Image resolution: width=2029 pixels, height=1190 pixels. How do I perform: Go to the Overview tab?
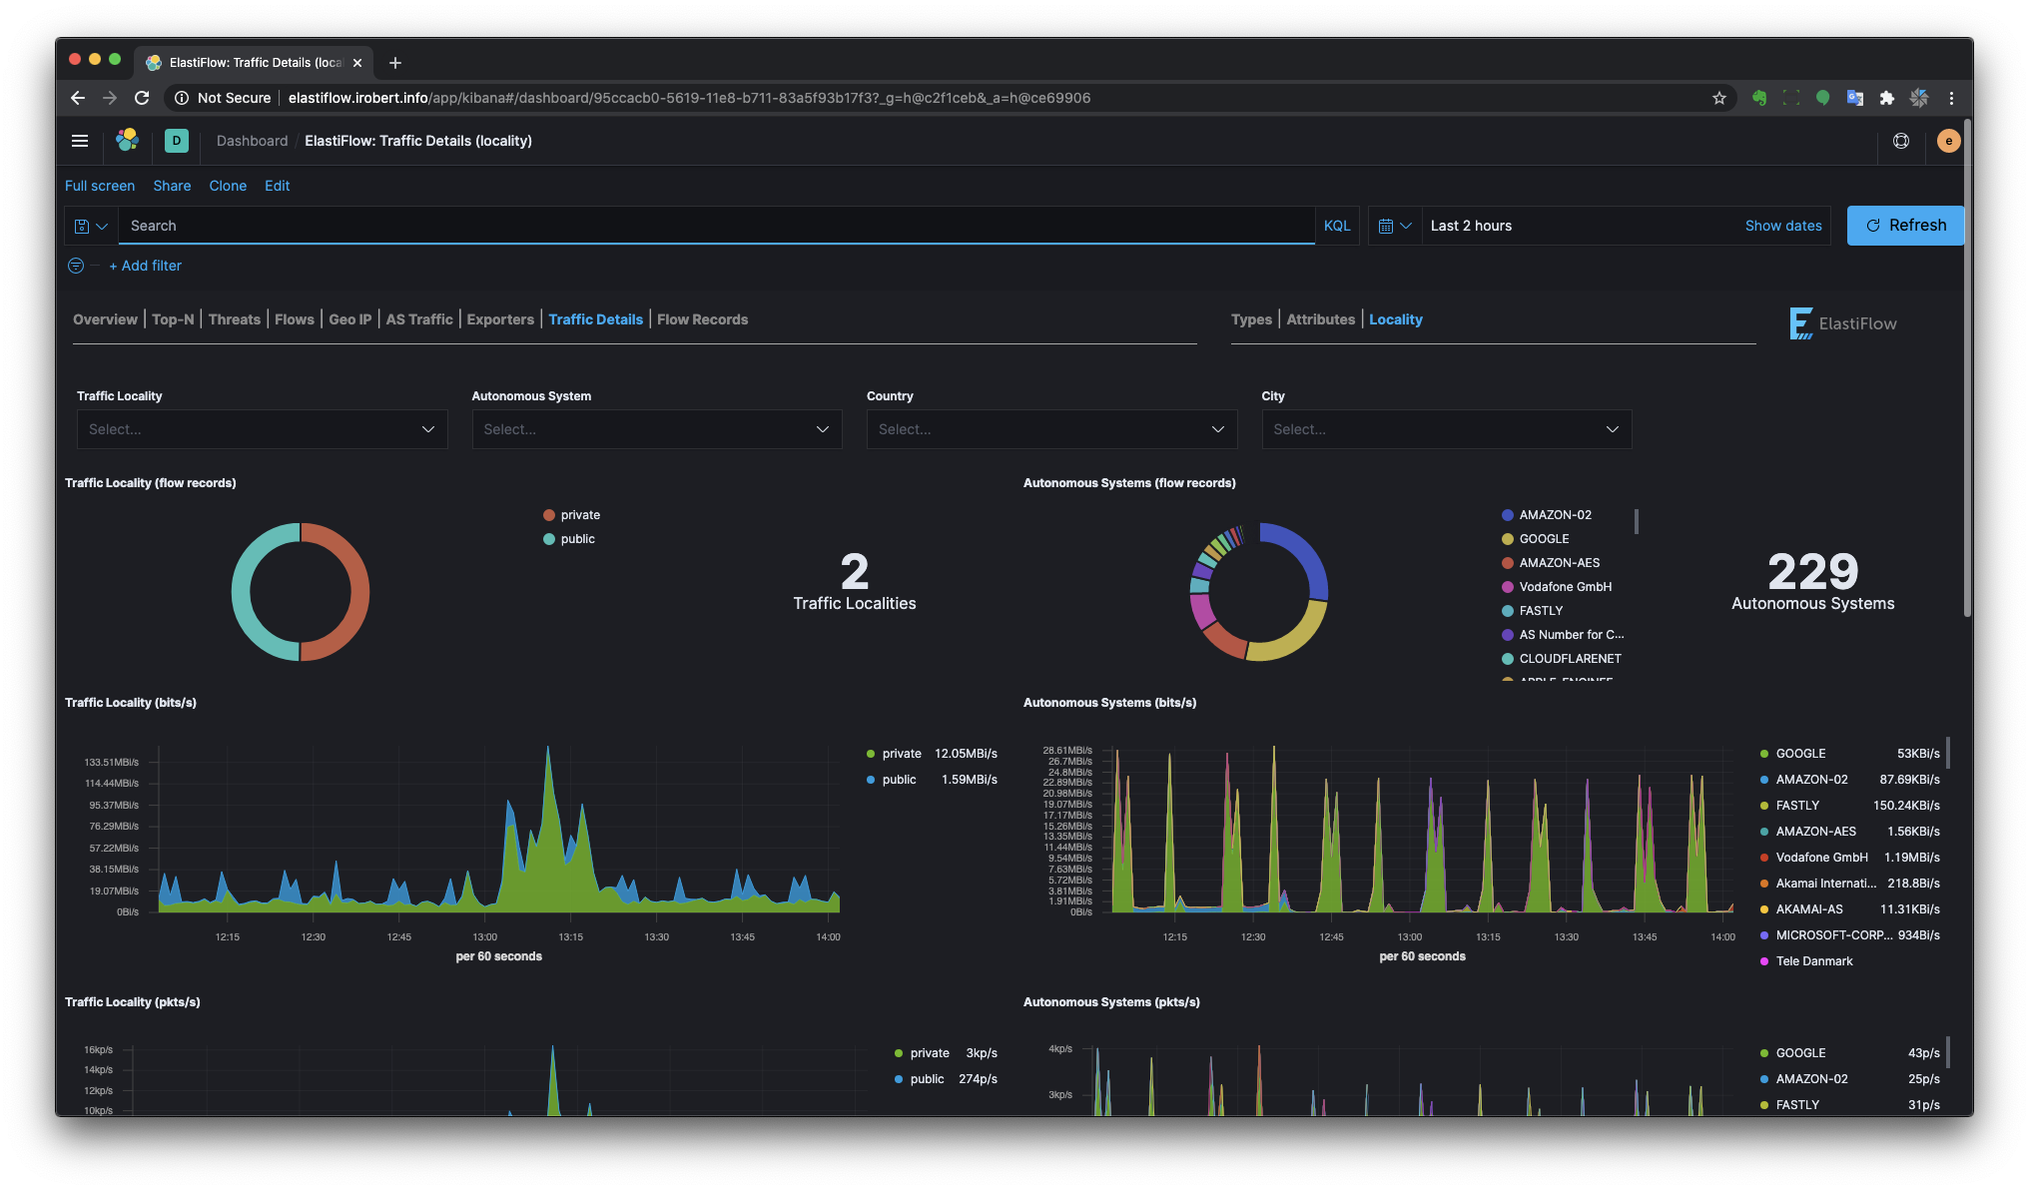click(105, 319)
